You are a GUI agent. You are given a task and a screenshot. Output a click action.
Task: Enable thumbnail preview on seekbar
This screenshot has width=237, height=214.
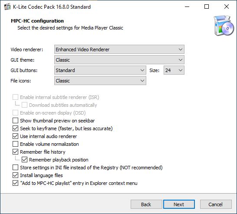tap(16, 121)
